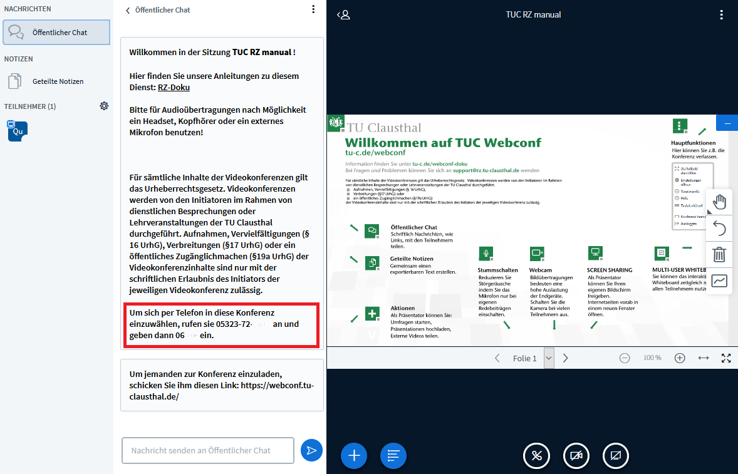Toggle screen sharing button
Screen dimensions: 738x474
(616, 455)
